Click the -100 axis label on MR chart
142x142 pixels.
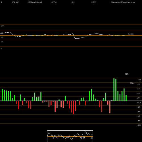[139, 125]
